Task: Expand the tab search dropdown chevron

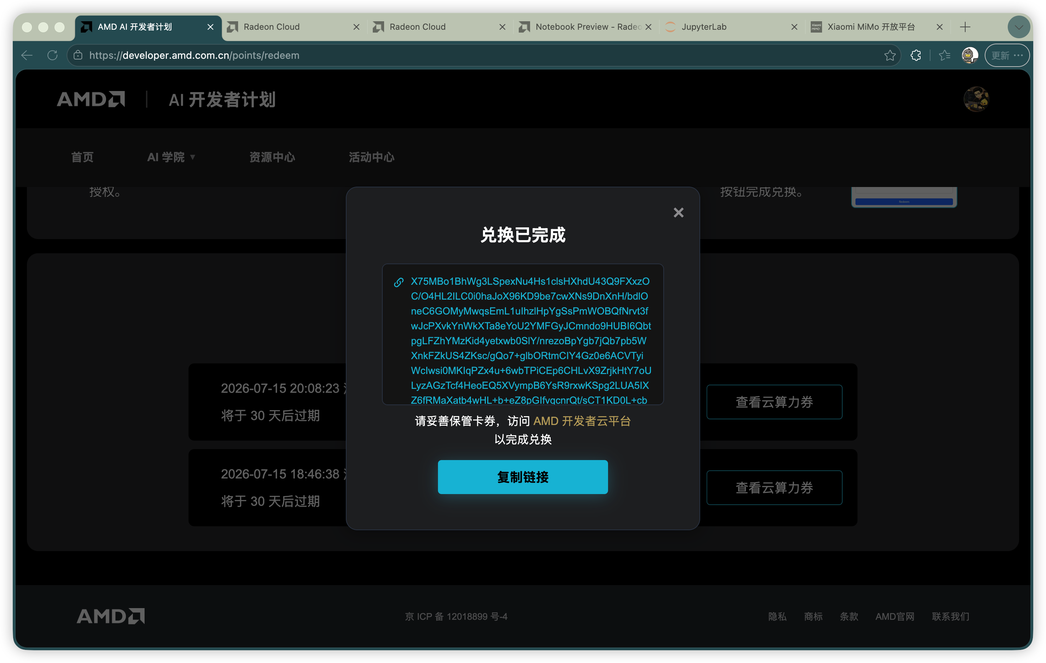Action: click(1019, 27)
